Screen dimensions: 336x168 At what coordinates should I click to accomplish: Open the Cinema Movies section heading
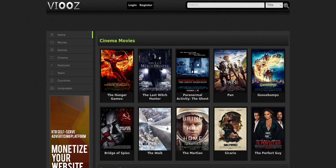click(x=117, y=41)
